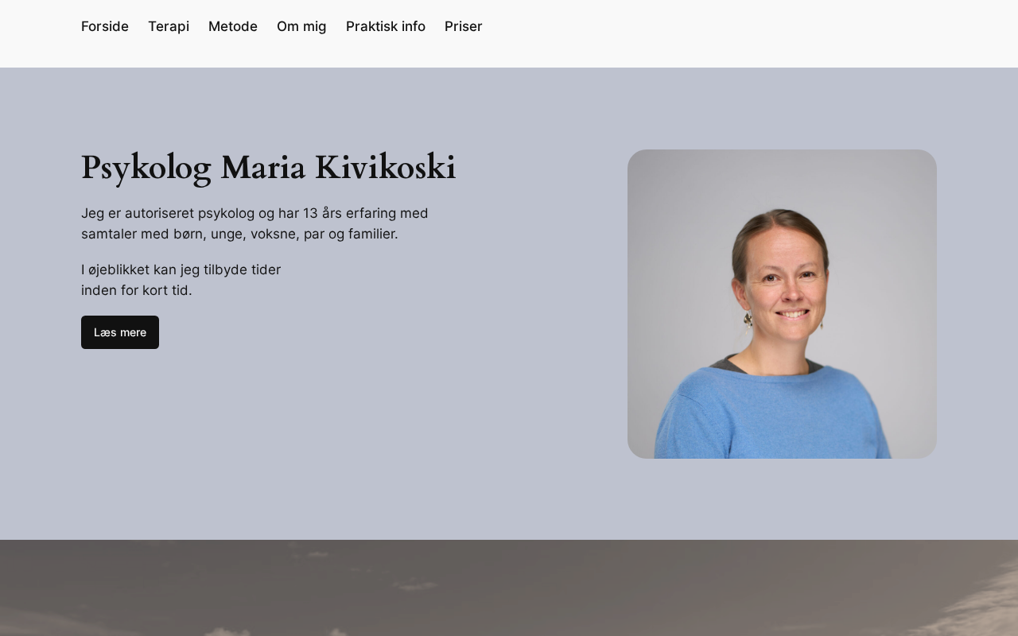Image resolution: width=1018 pixels, height=636 pixels.
Task: Select Metode in the top menu
Action: (x=233, y=26)
